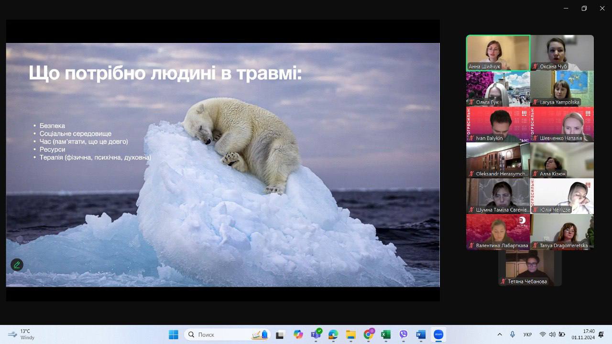Viewport: 612px width, 344px height.
Task: Open Task View from the taskbar
Action: pos(280,334)
